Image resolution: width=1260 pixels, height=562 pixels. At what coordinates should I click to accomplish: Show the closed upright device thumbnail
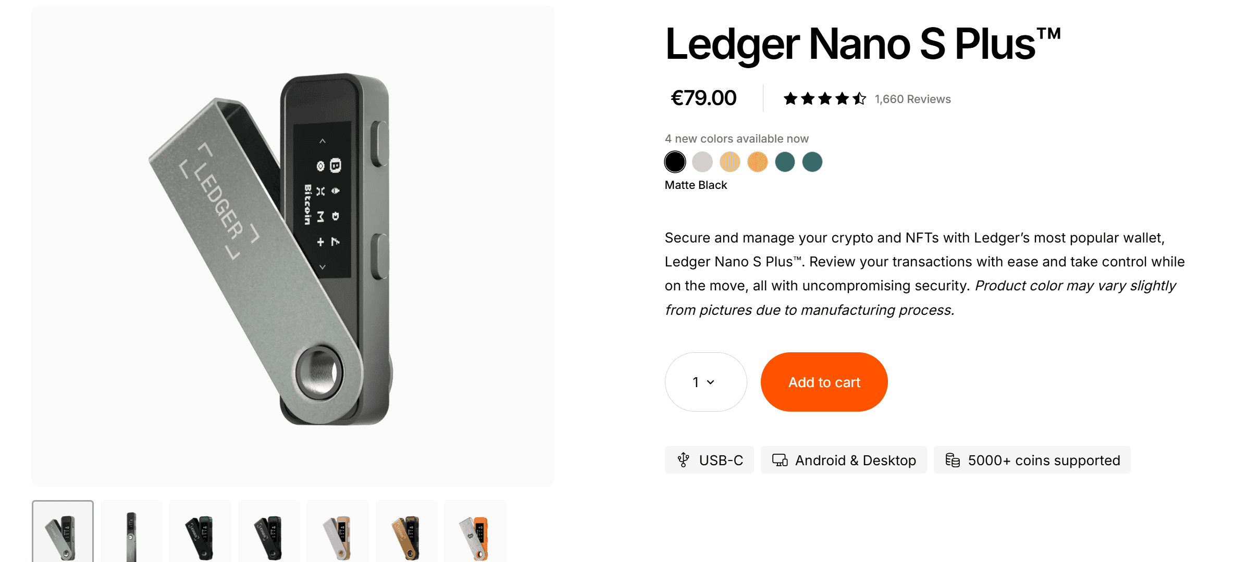coord(131,531)
